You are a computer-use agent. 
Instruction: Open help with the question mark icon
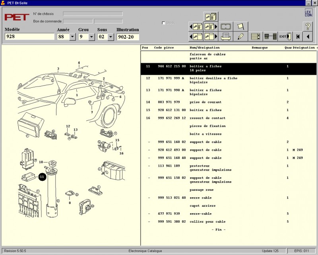tap(308, 27)
